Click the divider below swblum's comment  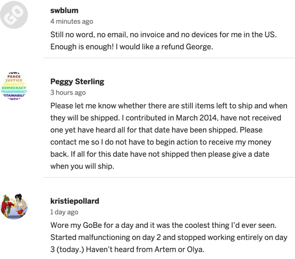169,58
